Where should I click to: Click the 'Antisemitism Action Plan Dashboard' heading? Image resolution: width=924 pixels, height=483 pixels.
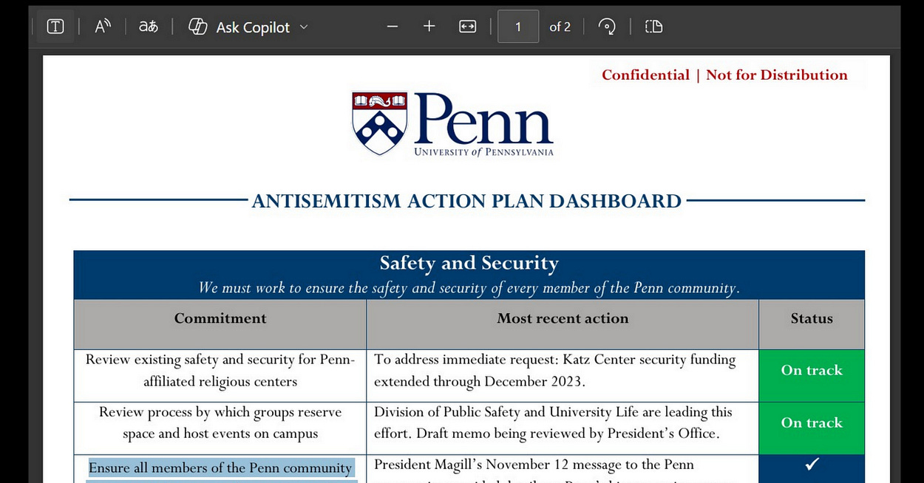point(466,201)
